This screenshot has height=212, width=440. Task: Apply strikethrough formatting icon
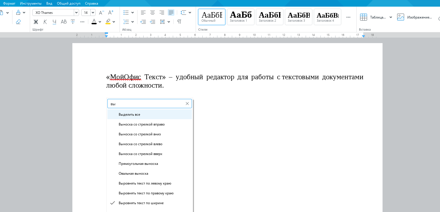coord(73,22)
